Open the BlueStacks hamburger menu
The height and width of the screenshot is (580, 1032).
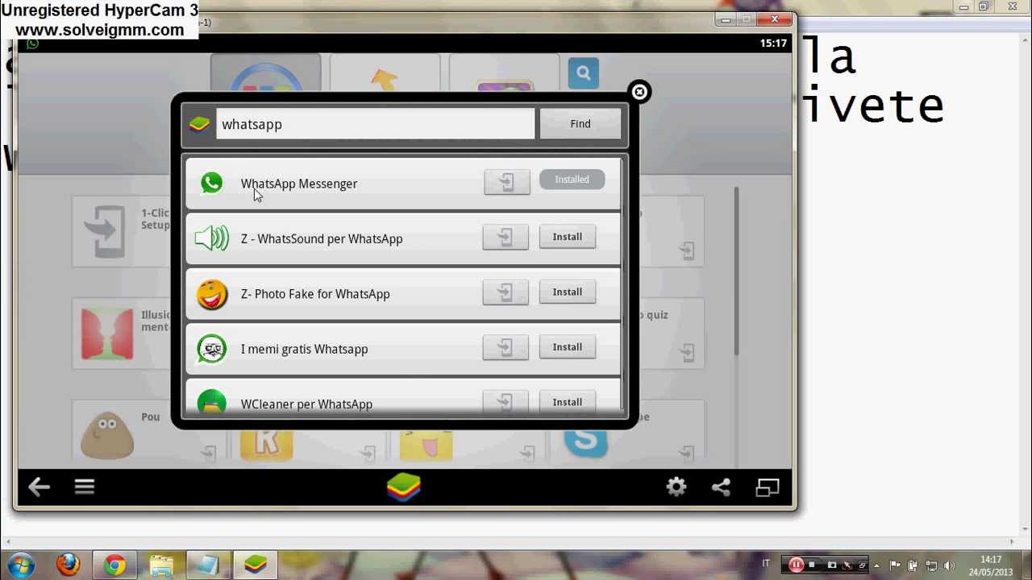point(85,487)
